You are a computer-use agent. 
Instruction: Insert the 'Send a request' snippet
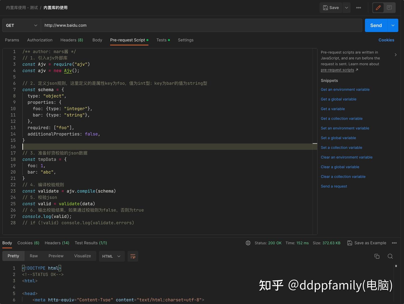334,186
